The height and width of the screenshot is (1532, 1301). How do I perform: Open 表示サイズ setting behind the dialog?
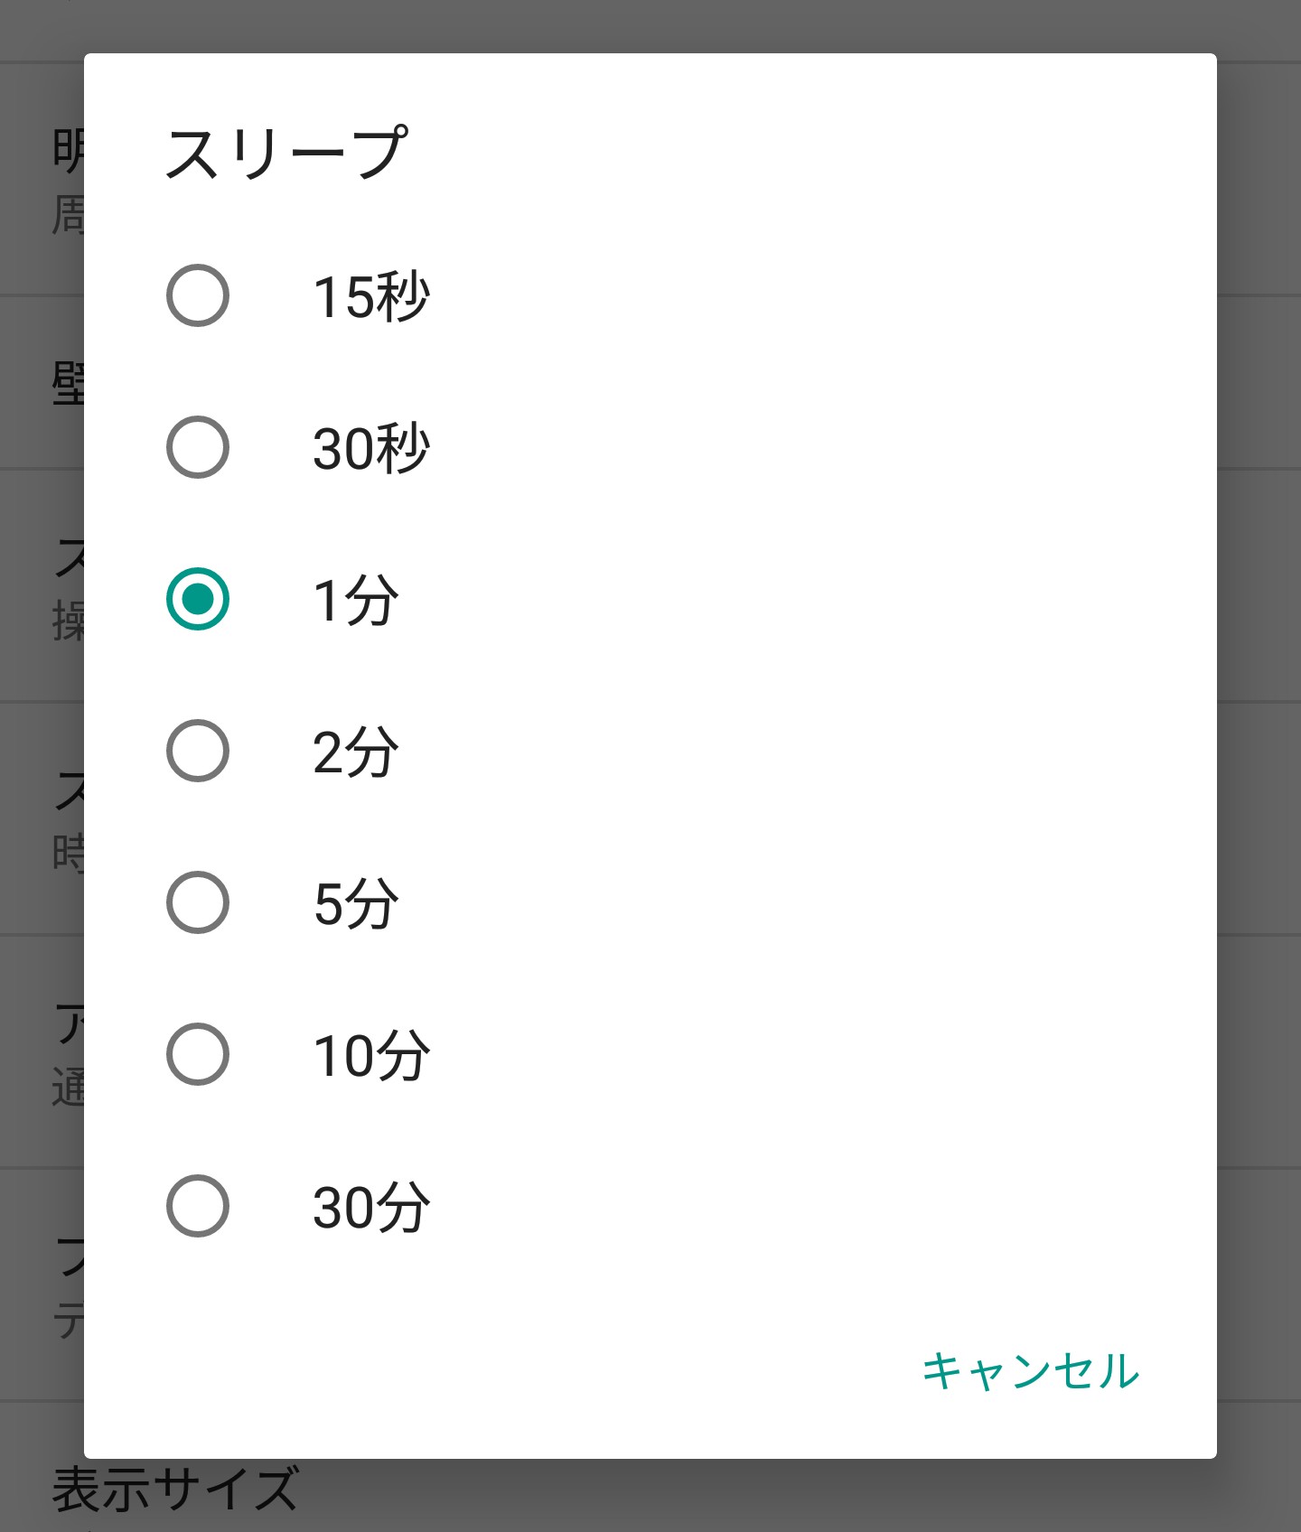coord(175,1489)
